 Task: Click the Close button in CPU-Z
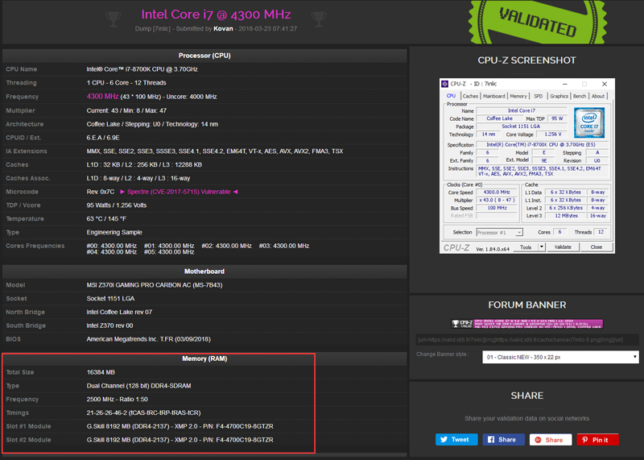click(x=597, y=247)
